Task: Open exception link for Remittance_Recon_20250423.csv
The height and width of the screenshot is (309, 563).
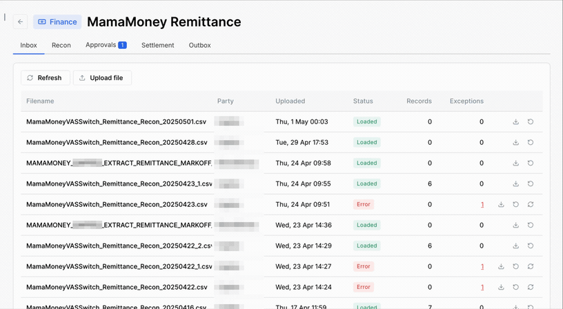Action: (x=482, y=205)
